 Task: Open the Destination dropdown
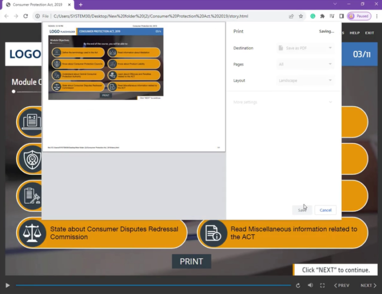click(x=305, y=48)
